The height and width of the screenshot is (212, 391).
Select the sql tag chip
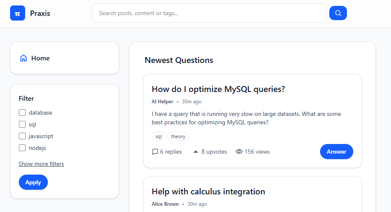[x=159, y=136]
